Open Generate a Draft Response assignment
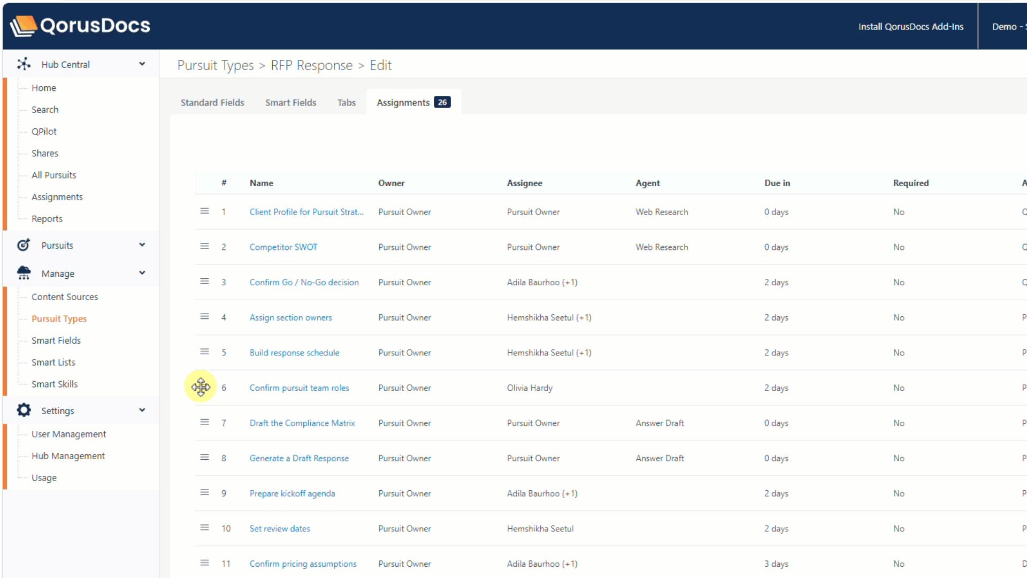 pos(299,458)
